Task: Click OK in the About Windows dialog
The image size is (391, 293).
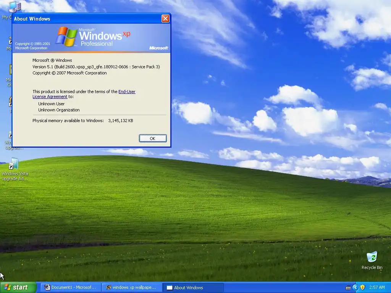Action: [x=153, y=138]
